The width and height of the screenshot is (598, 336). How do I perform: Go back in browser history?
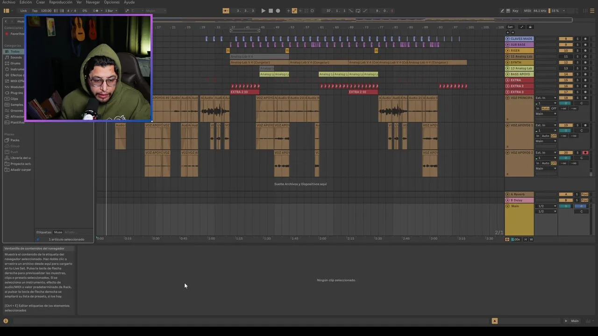(6, 21)
